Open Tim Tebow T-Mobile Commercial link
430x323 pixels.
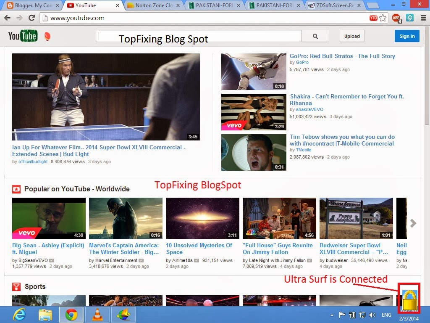(x=342, y=140)
